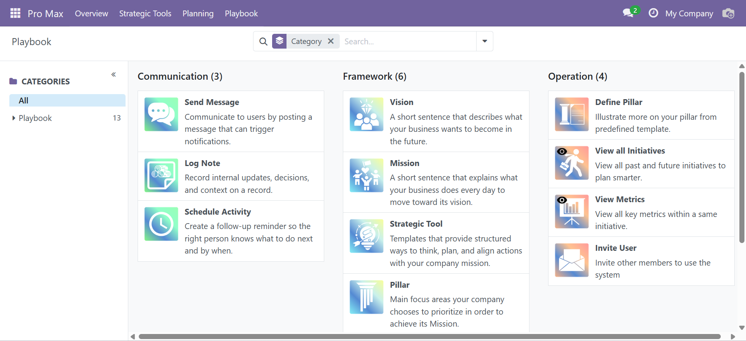Click the Vision diamond team icon
This screenshot has width=746, height=341.
366,114
